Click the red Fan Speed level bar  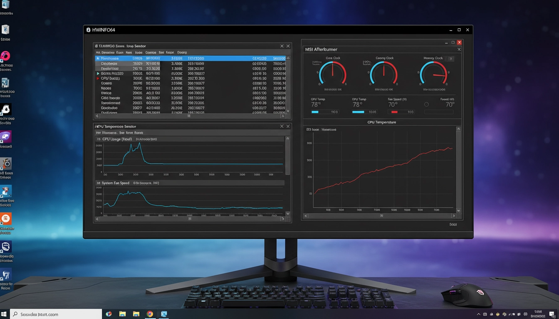[394, 112]
